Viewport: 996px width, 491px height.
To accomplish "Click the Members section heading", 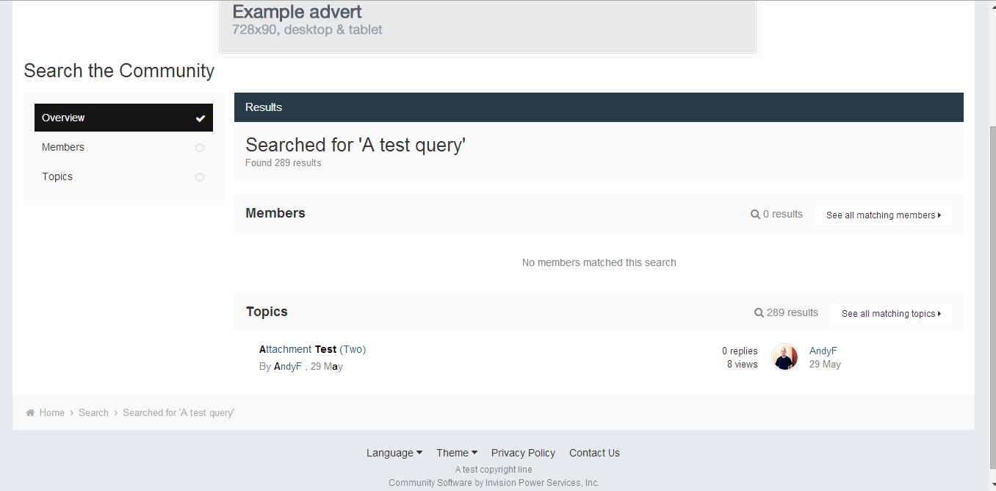I will [275, 213].
